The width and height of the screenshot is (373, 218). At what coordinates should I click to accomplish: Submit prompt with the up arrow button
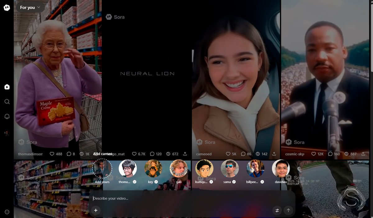[288, 211]
